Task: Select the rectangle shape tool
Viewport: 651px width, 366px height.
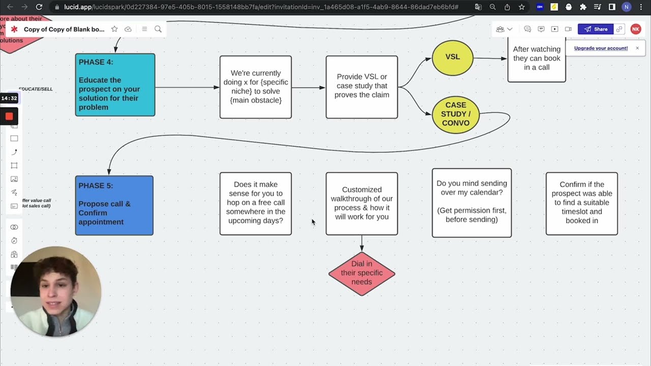Action: (14, 138)
